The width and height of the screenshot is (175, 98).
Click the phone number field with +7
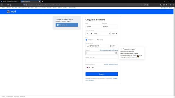pos(104,68)
